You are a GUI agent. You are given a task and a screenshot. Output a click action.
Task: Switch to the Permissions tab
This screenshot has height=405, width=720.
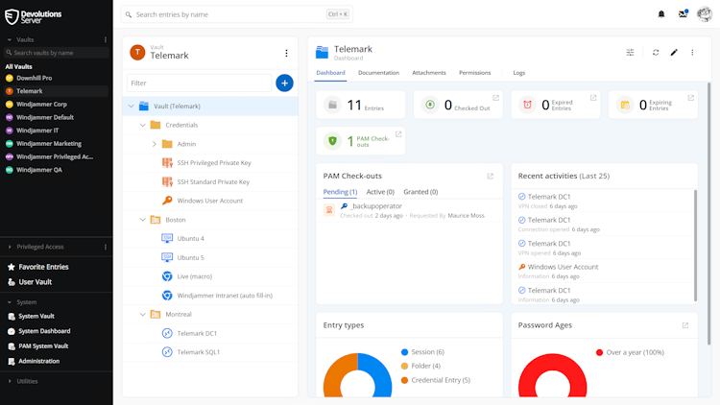[x=475, y=73]
